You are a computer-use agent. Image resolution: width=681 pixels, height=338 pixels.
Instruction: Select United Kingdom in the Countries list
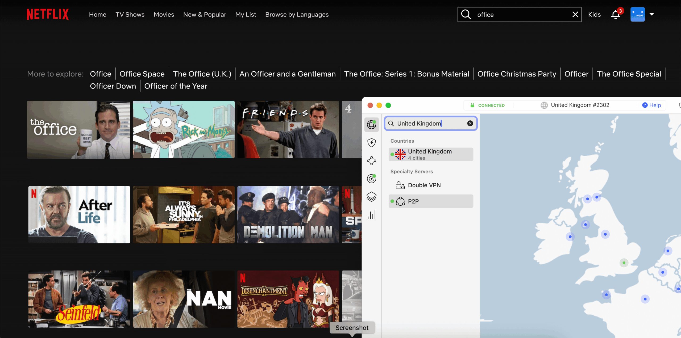tap(431, 154)
